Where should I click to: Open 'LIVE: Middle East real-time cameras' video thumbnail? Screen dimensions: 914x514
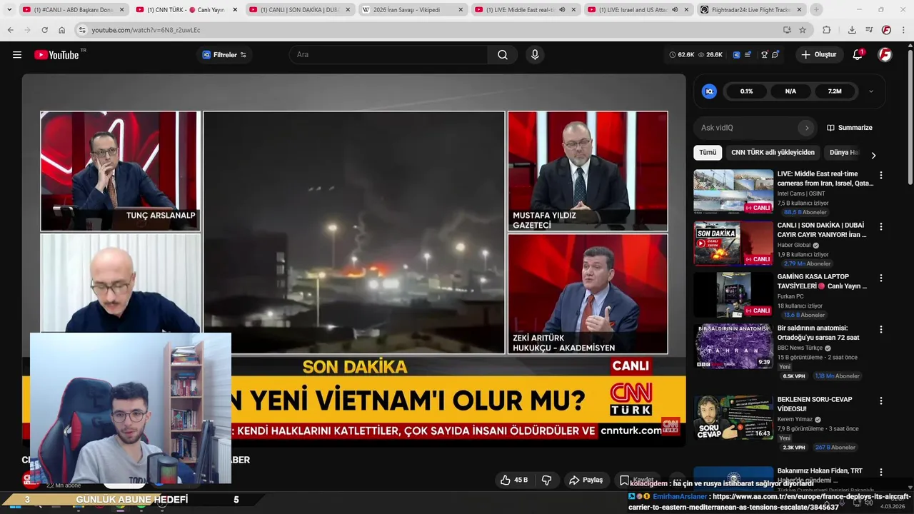tap(733, 191)
